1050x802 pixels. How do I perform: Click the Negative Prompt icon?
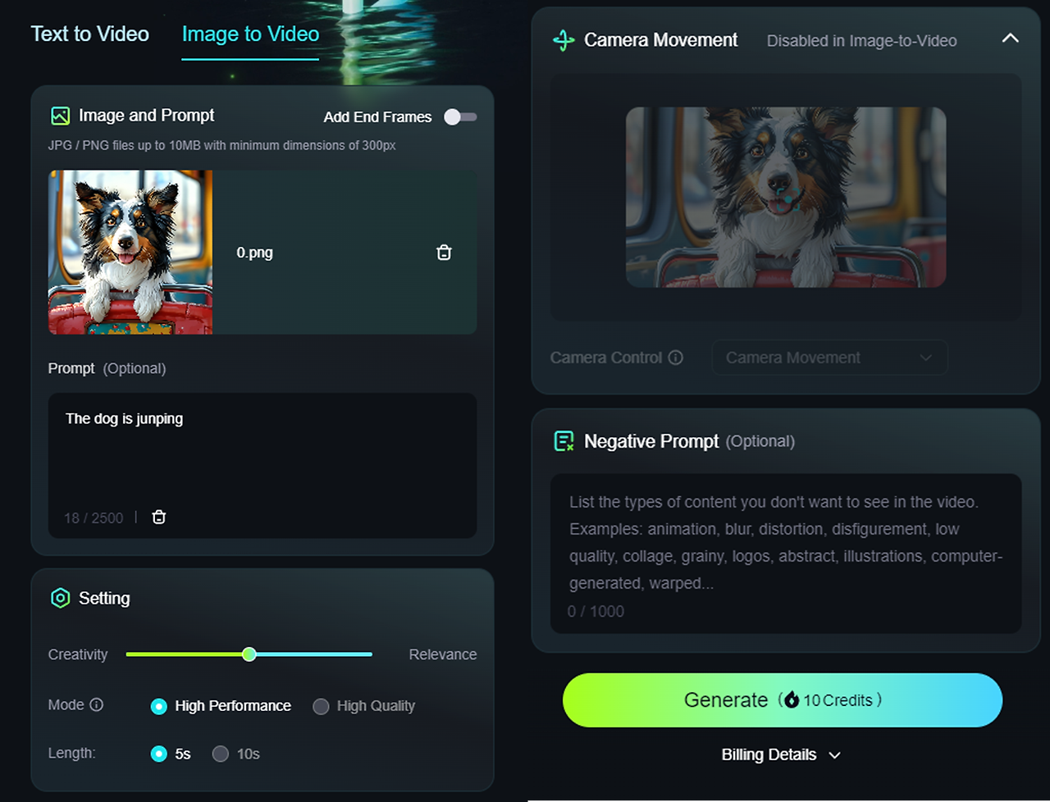(564, 441)
